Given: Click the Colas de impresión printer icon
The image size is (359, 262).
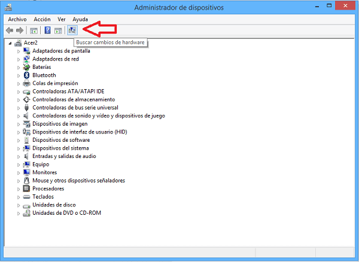Looking at the screenshot, I should pyautogui.click(x=26, y=83).
